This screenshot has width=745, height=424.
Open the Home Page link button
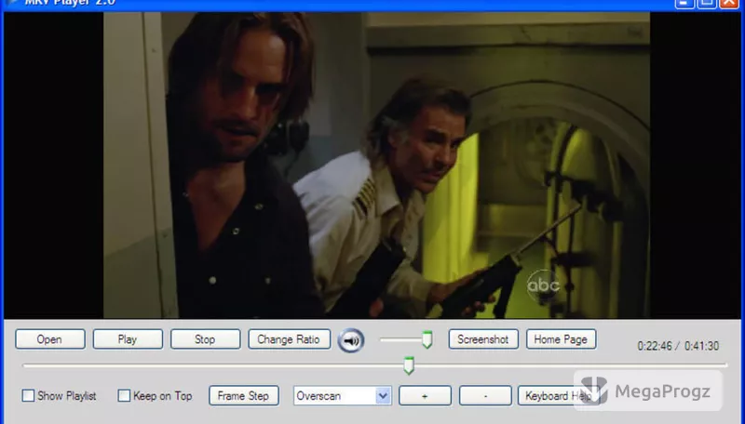point(562,339)
